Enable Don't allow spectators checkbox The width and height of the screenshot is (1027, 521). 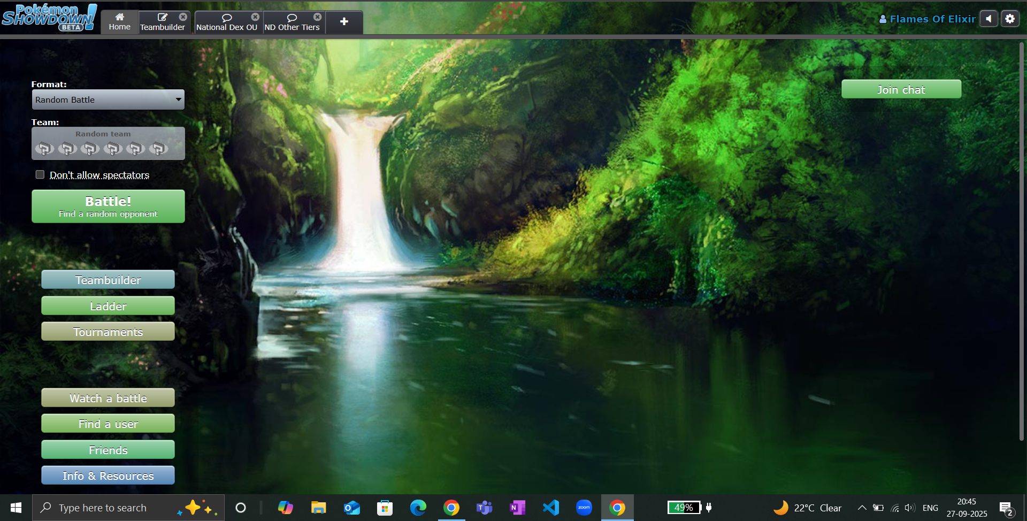pos(40,175)
